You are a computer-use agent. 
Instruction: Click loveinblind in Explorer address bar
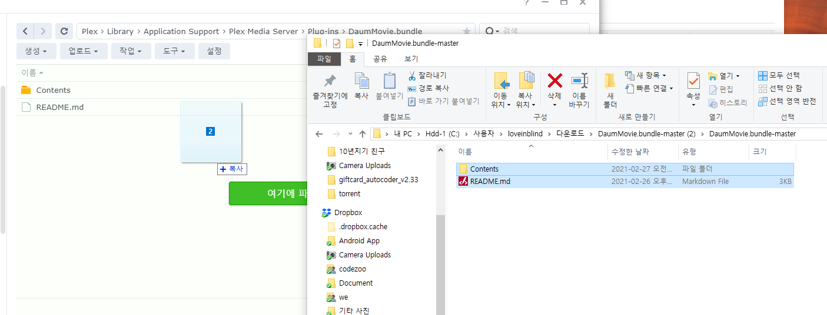527,133
